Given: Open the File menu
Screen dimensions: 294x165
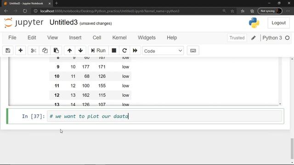Looking at the screenshot, I should (12, 38).
